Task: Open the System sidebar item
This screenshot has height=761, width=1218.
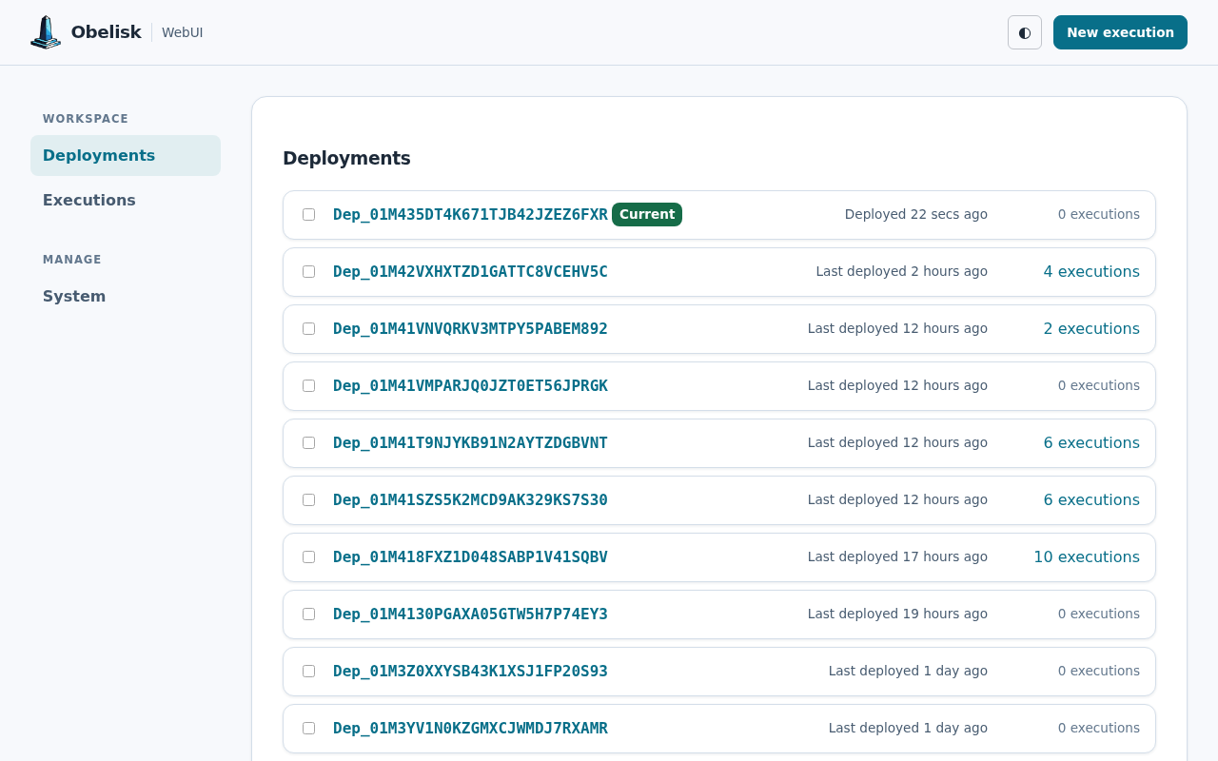Action: pos(126,296)
